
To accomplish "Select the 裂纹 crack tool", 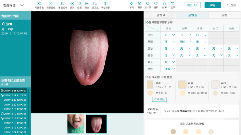I will 87,5.
